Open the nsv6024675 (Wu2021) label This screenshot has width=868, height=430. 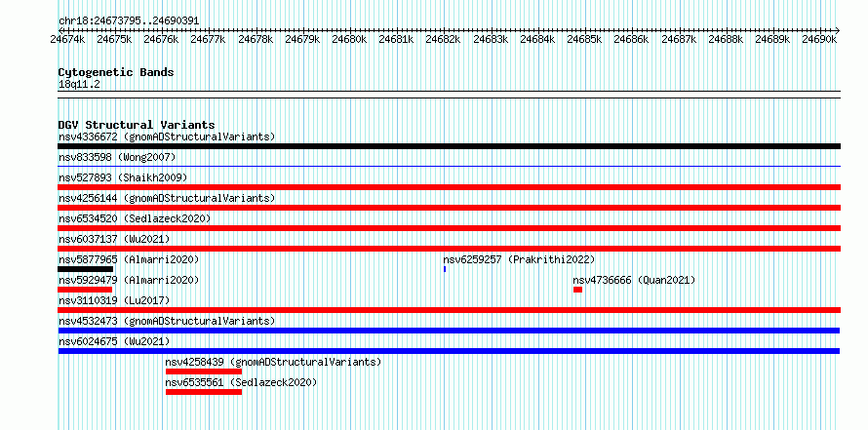(114, 341)
